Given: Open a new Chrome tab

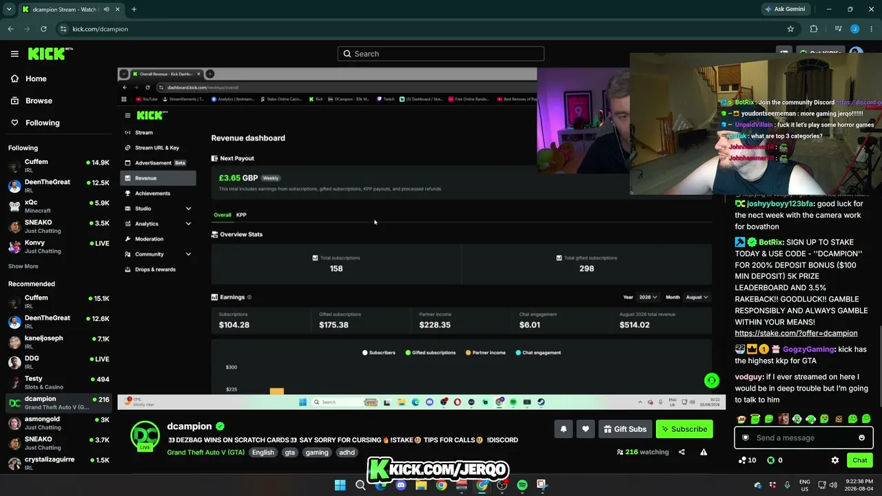Looking at the screenshot, I should (134, 10).
